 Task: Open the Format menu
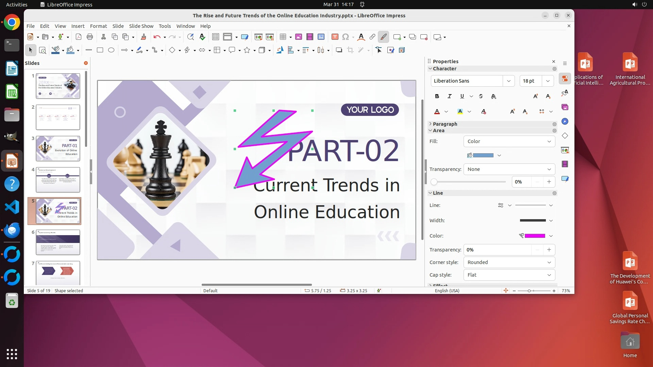tap(98, 26)
